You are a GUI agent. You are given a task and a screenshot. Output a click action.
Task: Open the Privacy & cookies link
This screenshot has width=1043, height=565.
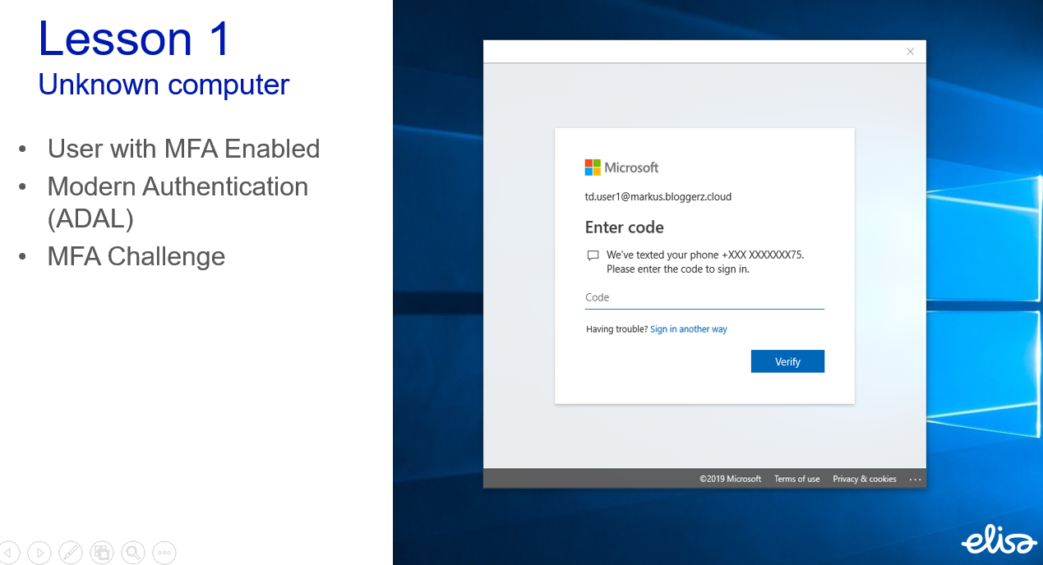864,479
